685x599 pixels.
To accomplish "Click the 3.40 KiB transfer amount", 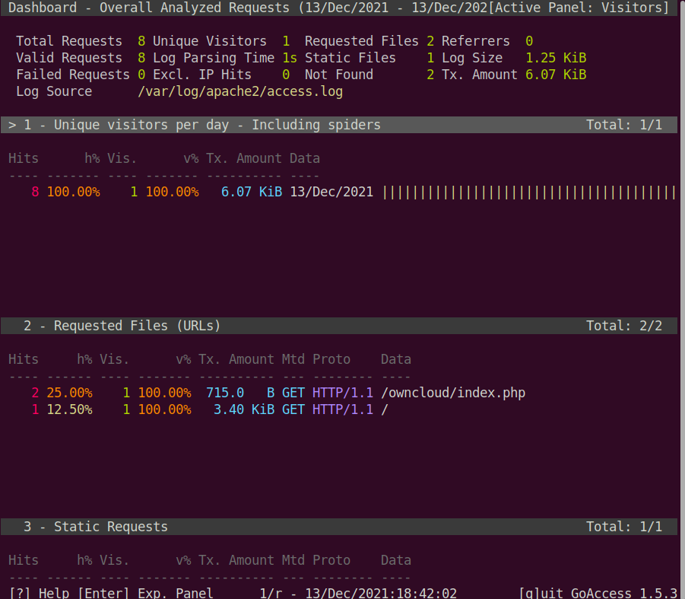I will click(x=244, y=409).
